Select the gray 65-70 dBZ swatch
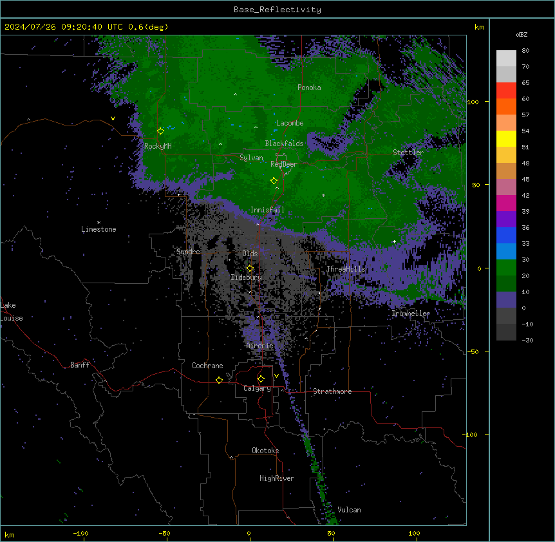 point(506,74)
